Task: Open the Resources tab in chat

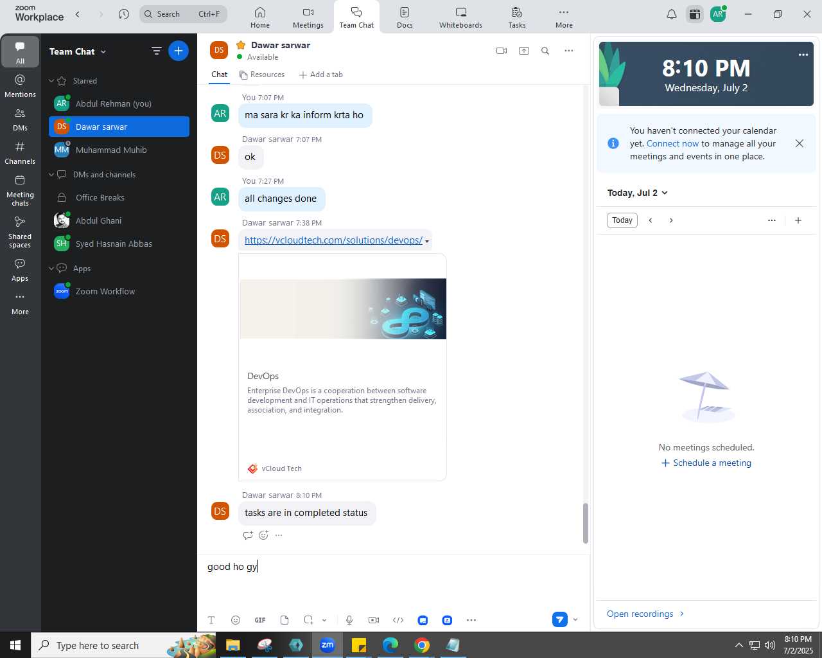Action: [x=261, y=75]
